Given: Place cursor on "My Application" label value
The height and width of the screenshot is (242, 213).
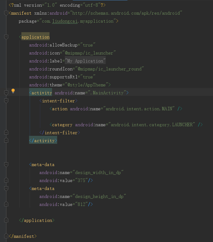Looking at the screenshot, I should tap(85, 61).
